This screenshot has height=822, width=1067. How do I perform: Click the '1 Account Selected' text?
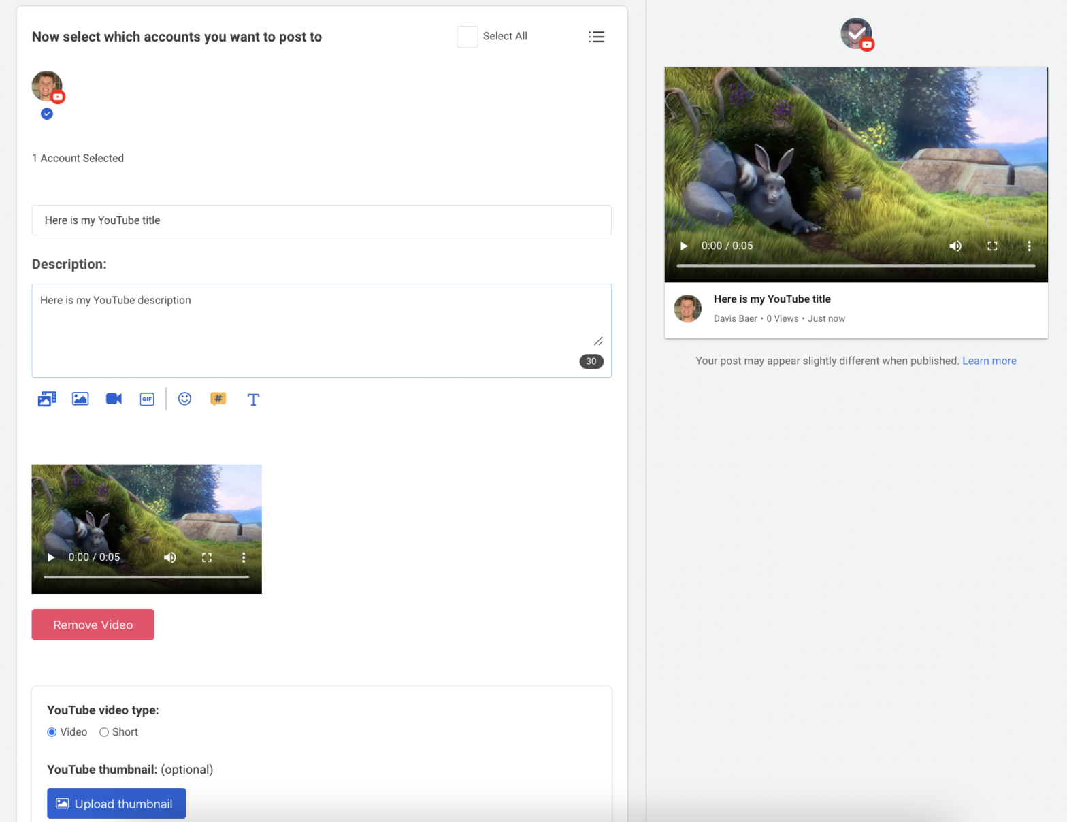click(x=78, y=158)
